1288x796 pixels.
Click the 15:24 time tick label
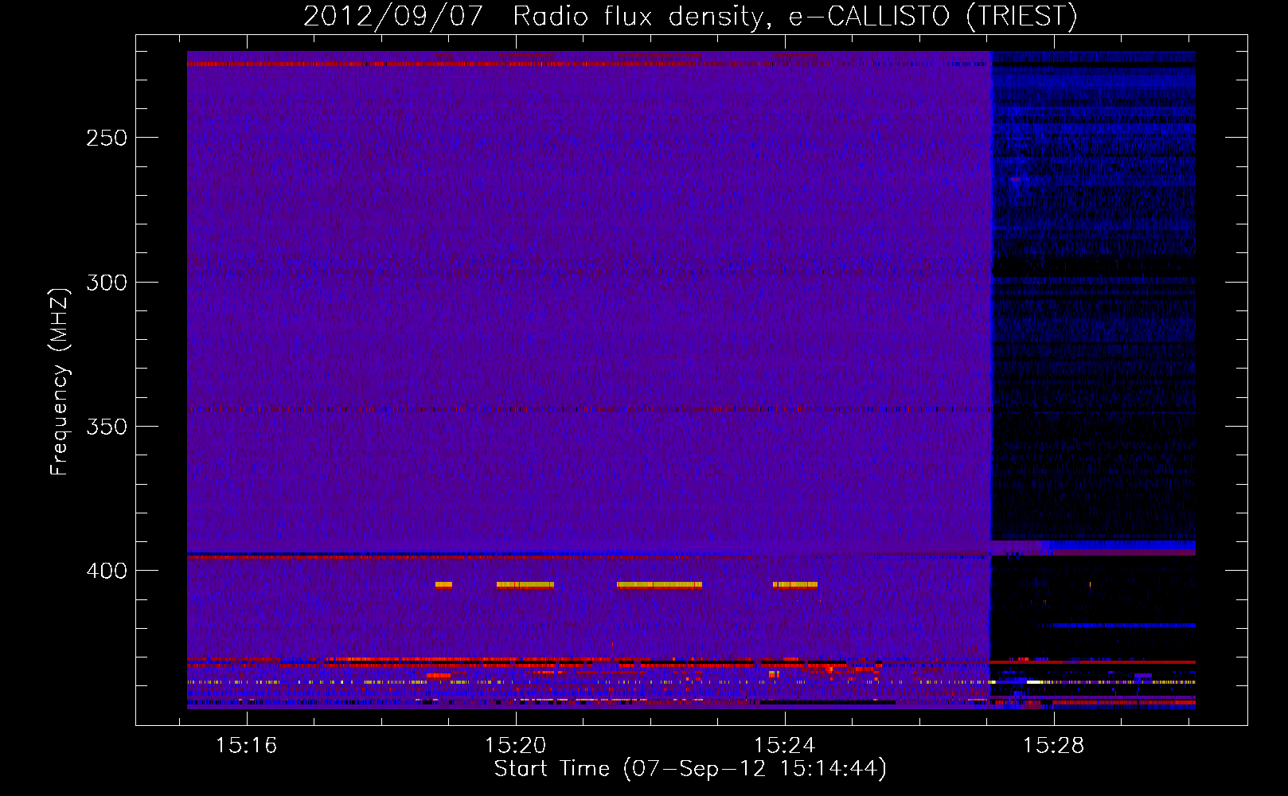[x=784, y=745]
